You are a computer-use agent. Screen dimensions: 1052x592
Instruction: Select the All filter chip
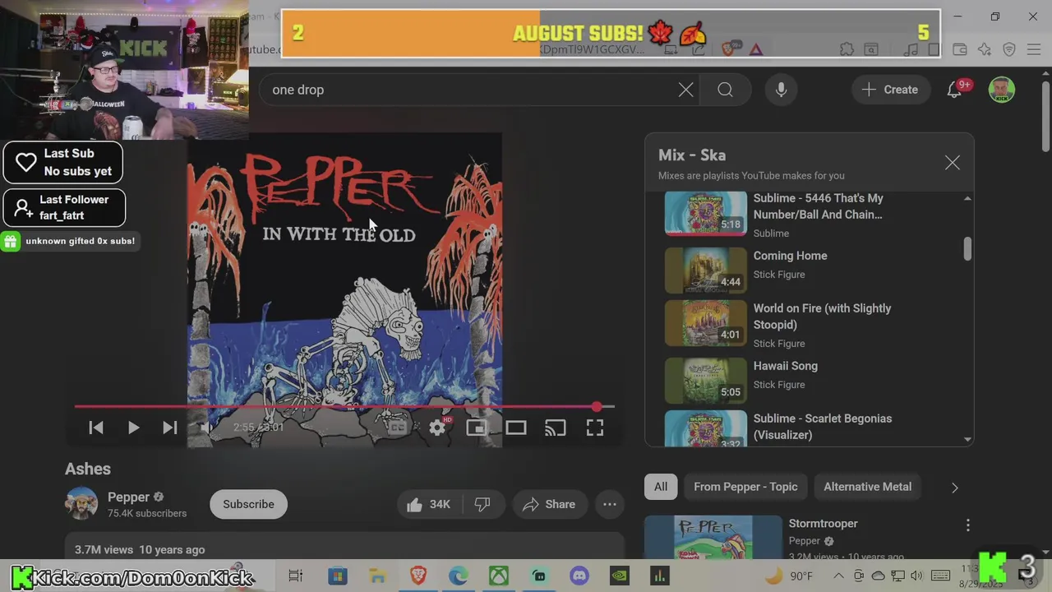point(661,487)
